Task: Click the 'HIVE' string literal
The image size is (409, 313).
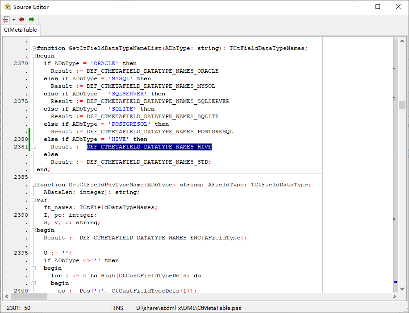Action: [x=119, y=139]
